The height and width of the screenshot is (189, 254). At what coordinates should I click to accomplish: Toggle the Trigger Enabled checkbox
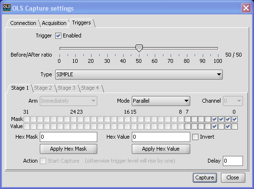click(58, 35)
